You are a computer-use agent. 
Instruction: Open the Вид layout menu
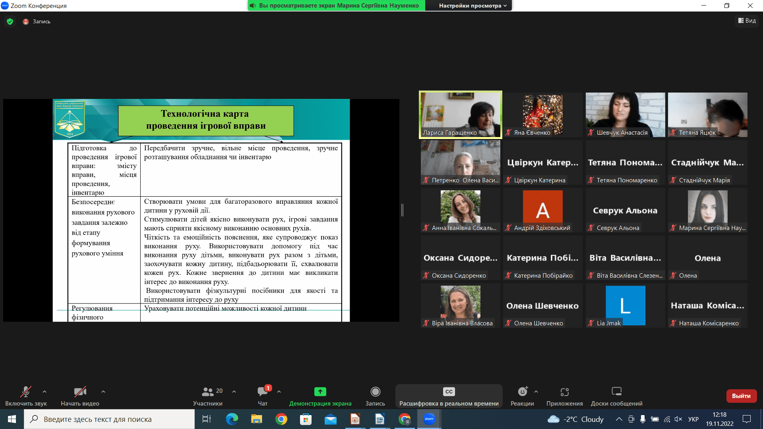(747, 21)
